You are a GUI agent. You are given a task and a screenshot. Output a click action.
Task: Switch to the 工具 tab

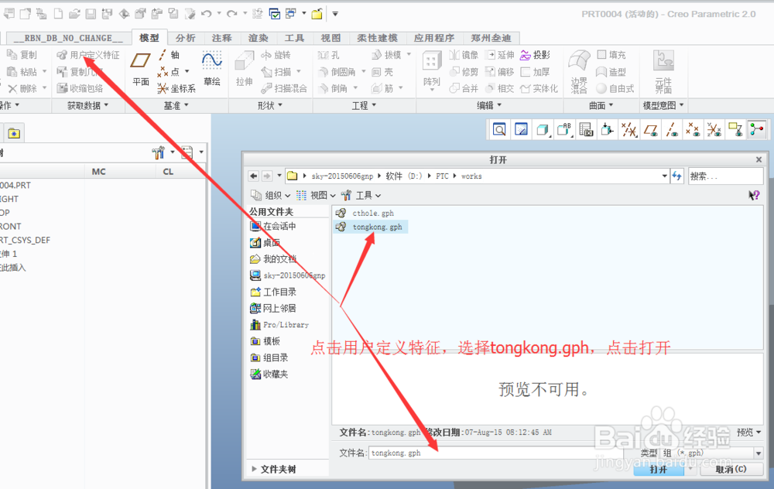click(x=294, y=38)
